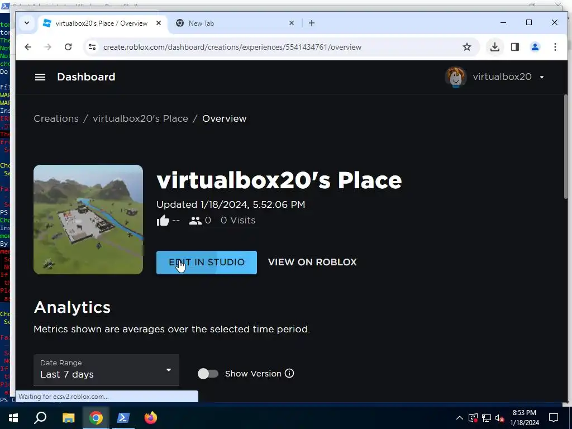
Task: Bookmark this page with the star icon
Action: [x=467, y=47]
